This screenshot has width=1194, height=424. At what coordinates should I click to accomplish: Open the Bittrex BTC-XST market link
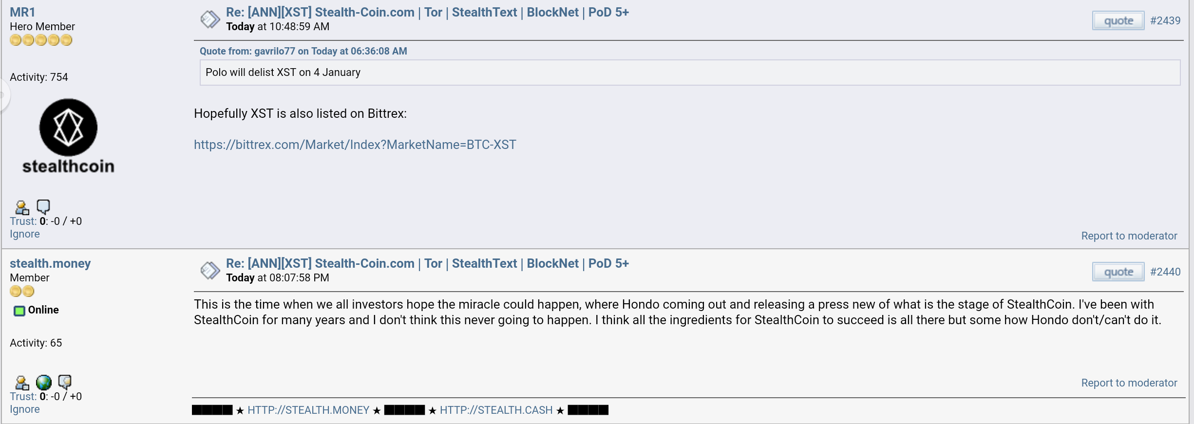coord(355,145)
